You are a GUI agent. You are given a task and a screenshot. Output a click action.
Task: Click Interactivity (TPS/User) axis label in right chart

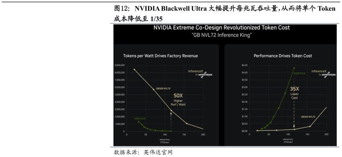[288, 141]
